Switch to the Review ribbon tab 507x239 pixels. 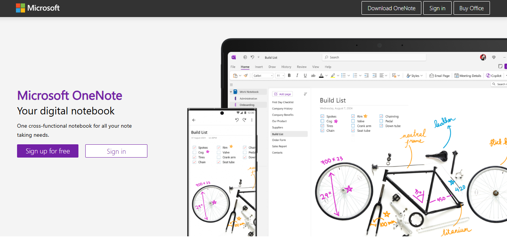[x=302, y=67]
